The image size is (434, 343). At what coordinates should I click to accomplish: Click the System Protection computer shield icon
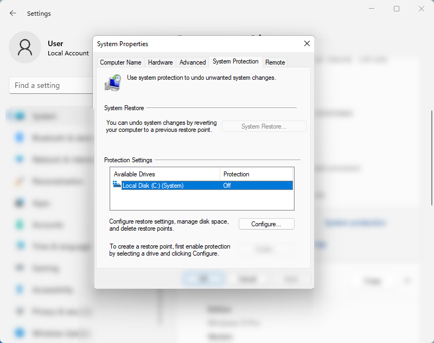click(x=113, y=82)
